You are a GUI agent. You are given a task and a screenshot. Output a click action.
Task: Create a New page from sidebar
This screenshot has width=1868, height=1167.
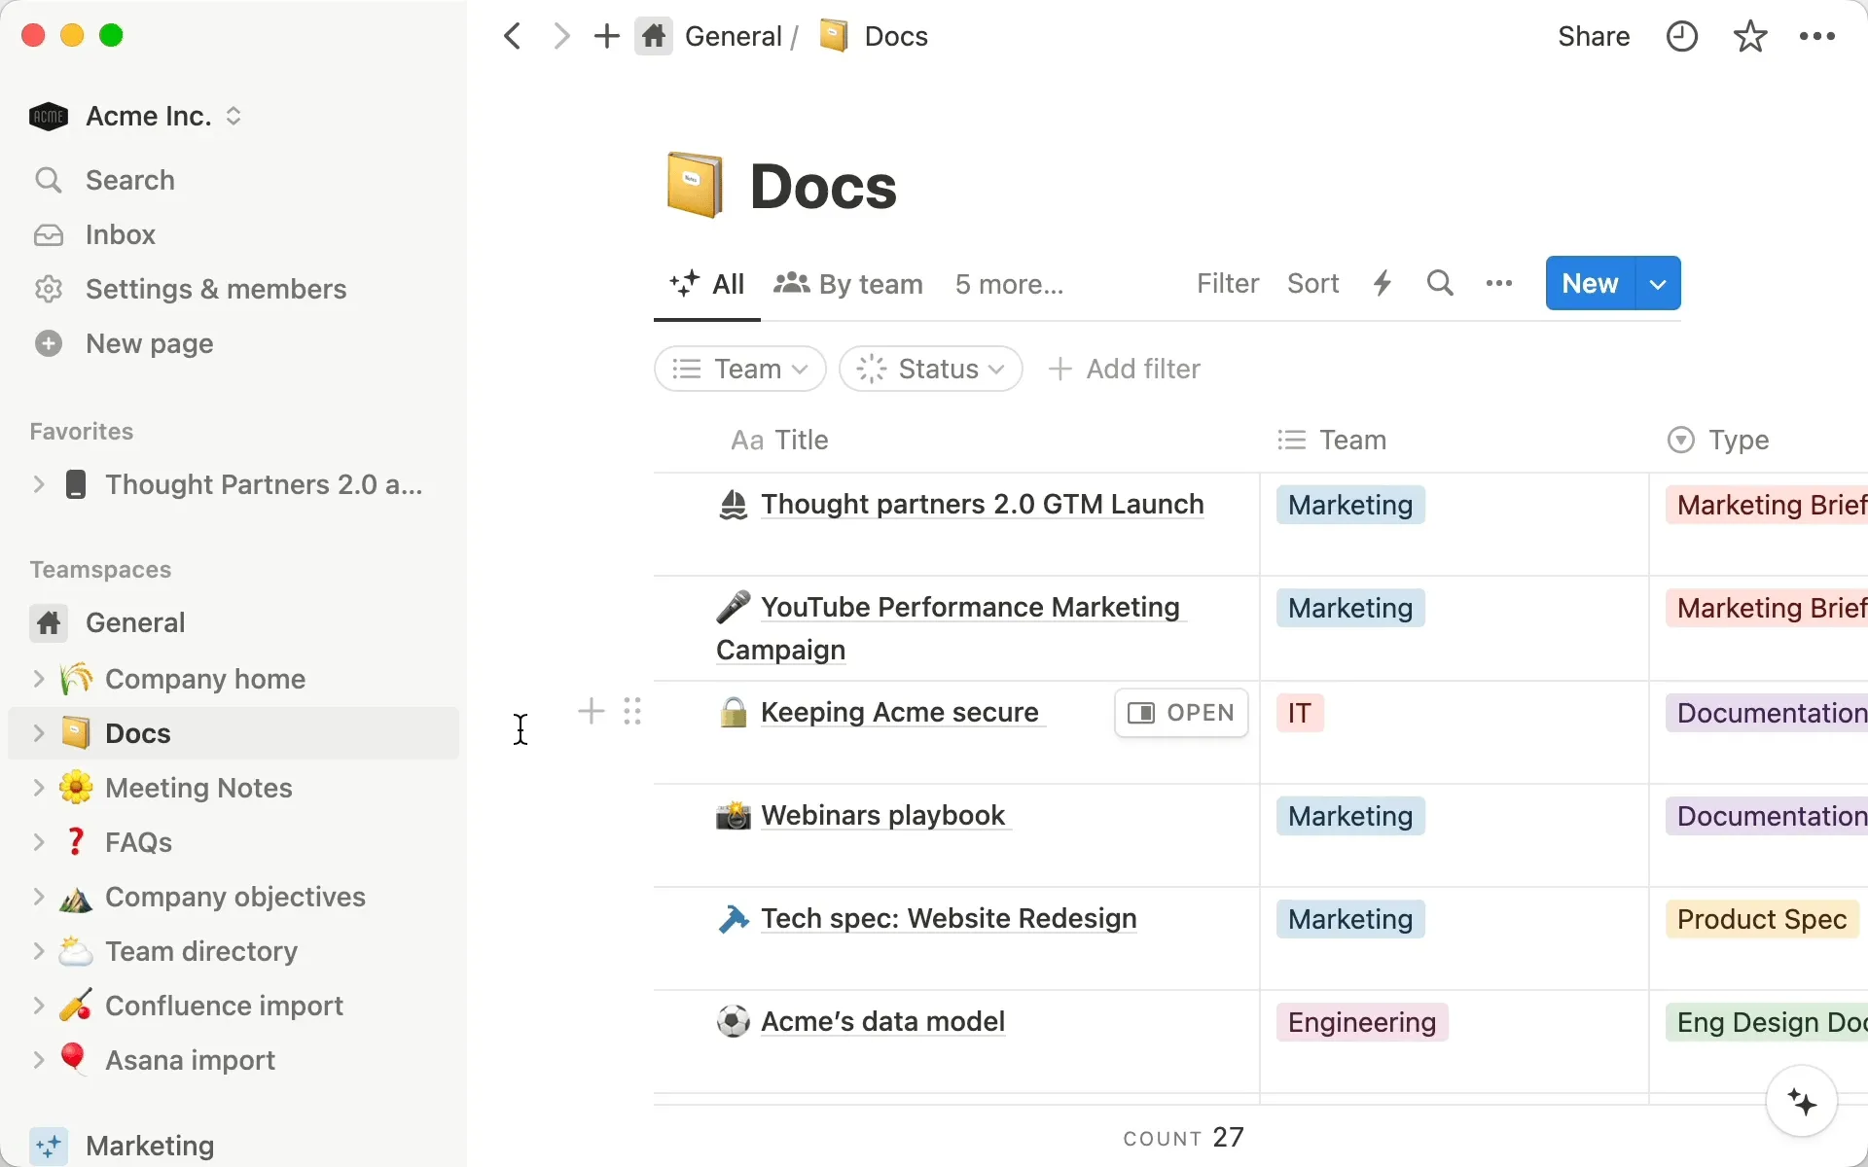[150, 343]
